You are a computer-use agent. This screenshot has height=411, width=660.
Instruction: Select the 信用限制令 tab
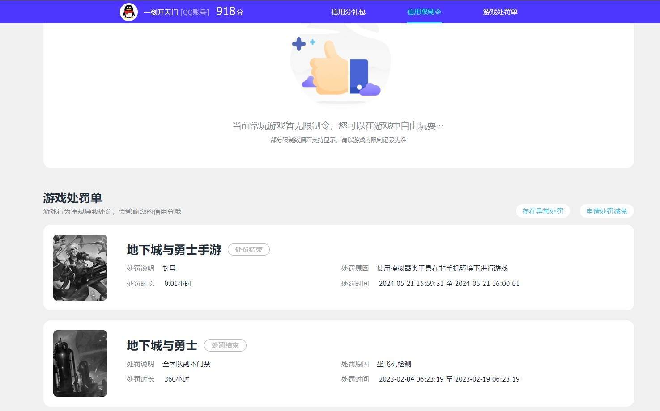pyautogui.click(x=424, y=12)
